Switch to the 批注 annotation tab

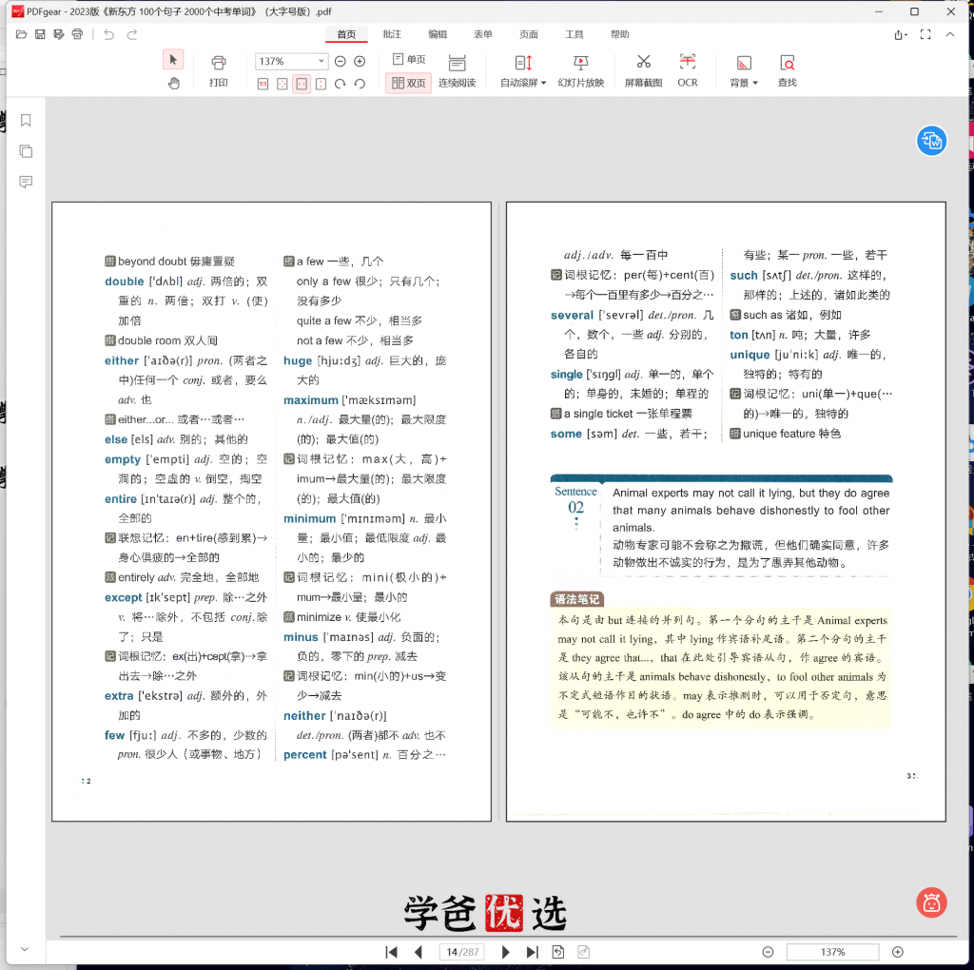[x=392, y=34]
